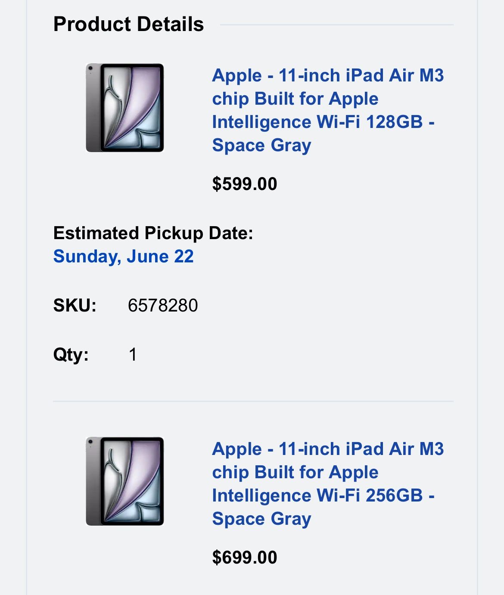The width and height of the screenshot is (504, 595).
Task: Click "Space Gray" in the 128GB product title
Action: click(x=261, y=146)
